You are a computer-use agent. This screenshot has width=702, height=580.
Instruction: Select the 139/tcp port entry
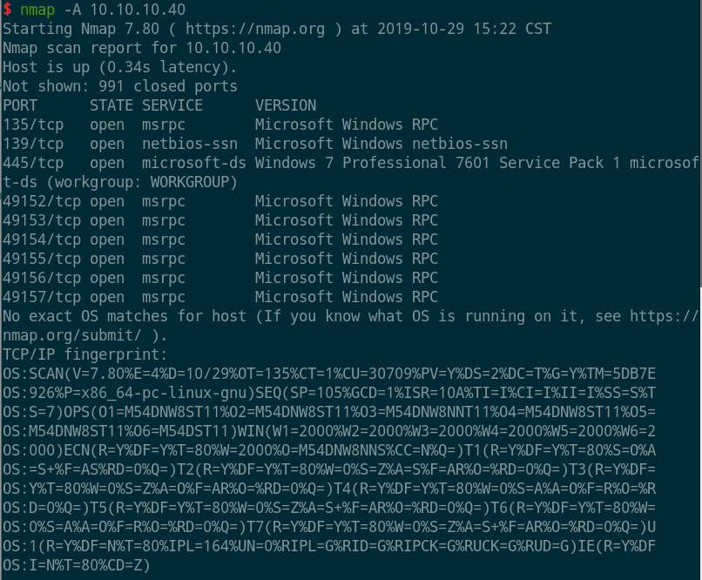pos(33,144)
